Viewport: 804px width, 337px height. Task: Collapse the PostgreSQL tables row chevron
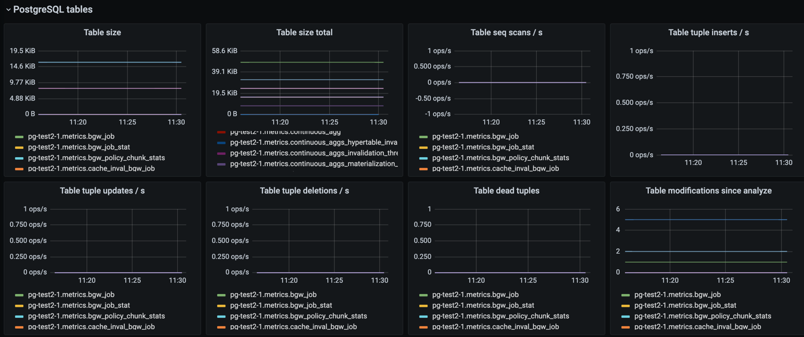pyautogui.click(x=8, y=10)
